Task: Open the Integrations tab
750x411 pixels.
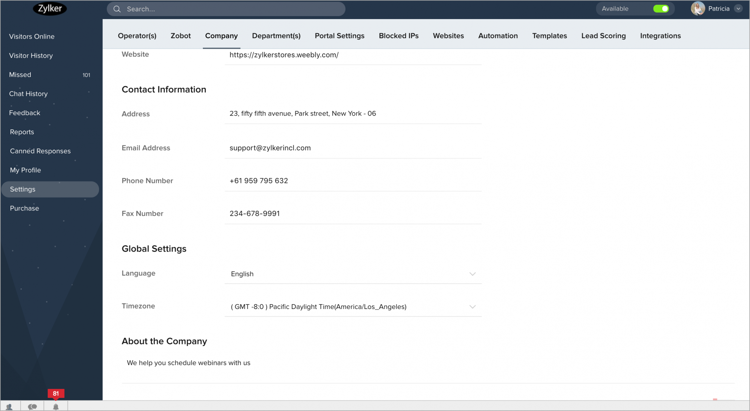Action: (x=660, y=36)
